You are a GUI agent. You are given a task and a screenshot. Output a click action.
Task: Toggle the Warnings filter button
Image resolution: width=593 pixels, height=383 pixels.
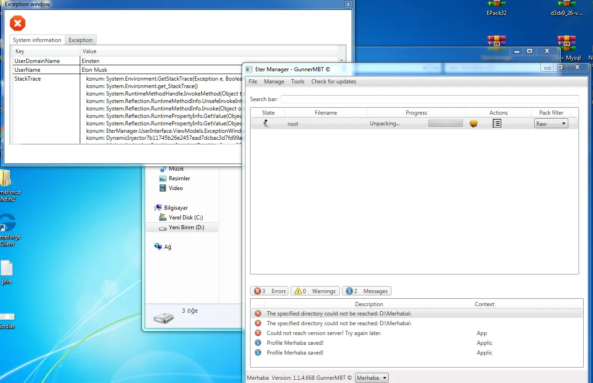click(x=314, y=291)
